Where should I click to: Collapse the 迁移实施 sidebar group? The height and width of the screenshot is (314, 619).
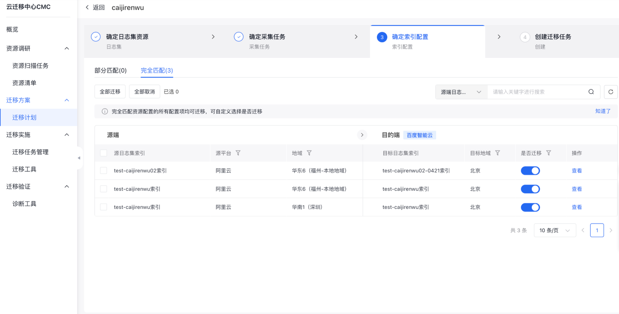click(67, 135)
